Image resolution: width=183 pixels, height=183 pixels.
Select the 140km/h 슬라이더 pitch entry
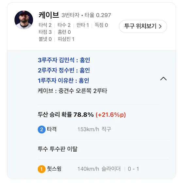tap(99, 169)
